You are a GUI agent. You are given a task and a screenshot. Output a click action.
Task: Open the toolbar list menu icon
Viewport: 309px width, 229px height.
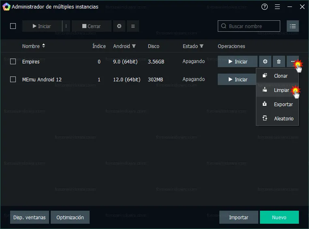click(133, 26)
